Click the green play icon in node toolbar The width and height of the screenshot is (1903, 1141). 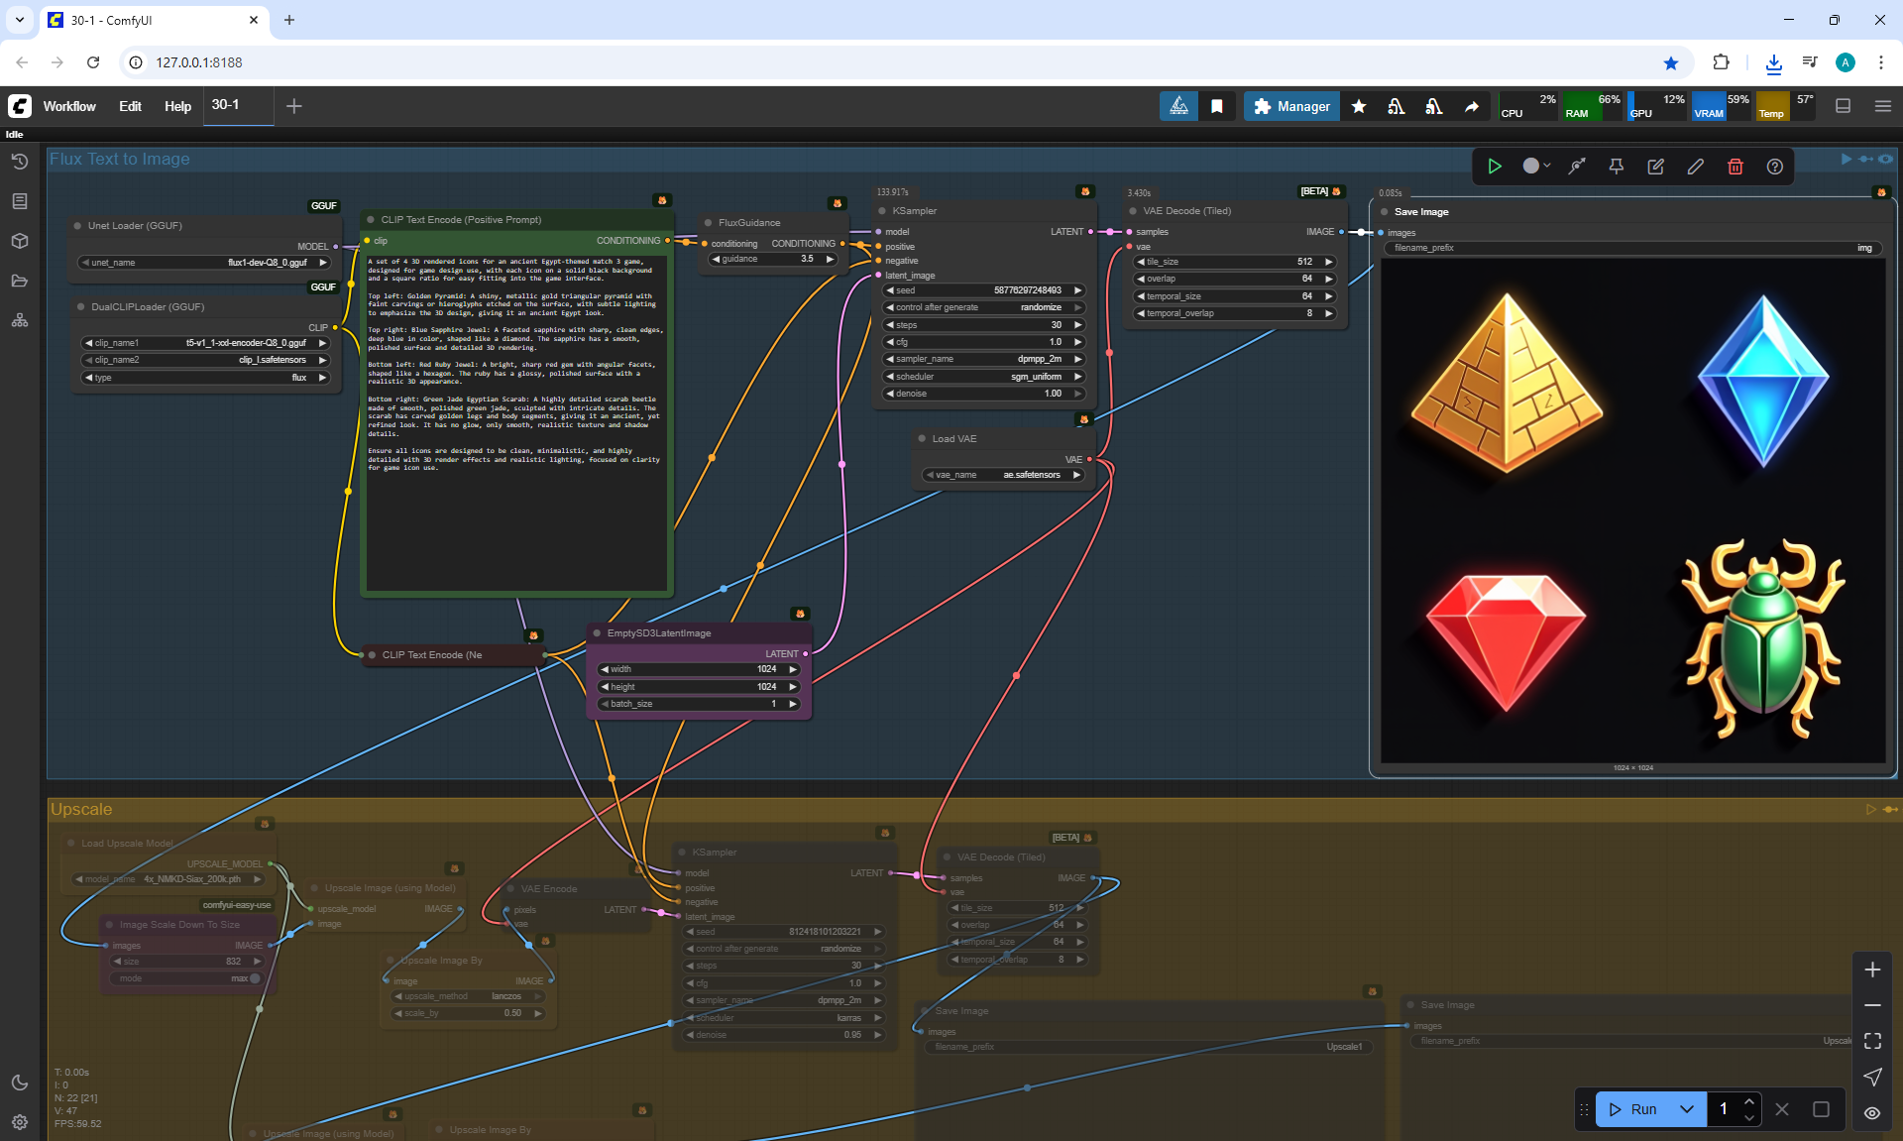1495,167
